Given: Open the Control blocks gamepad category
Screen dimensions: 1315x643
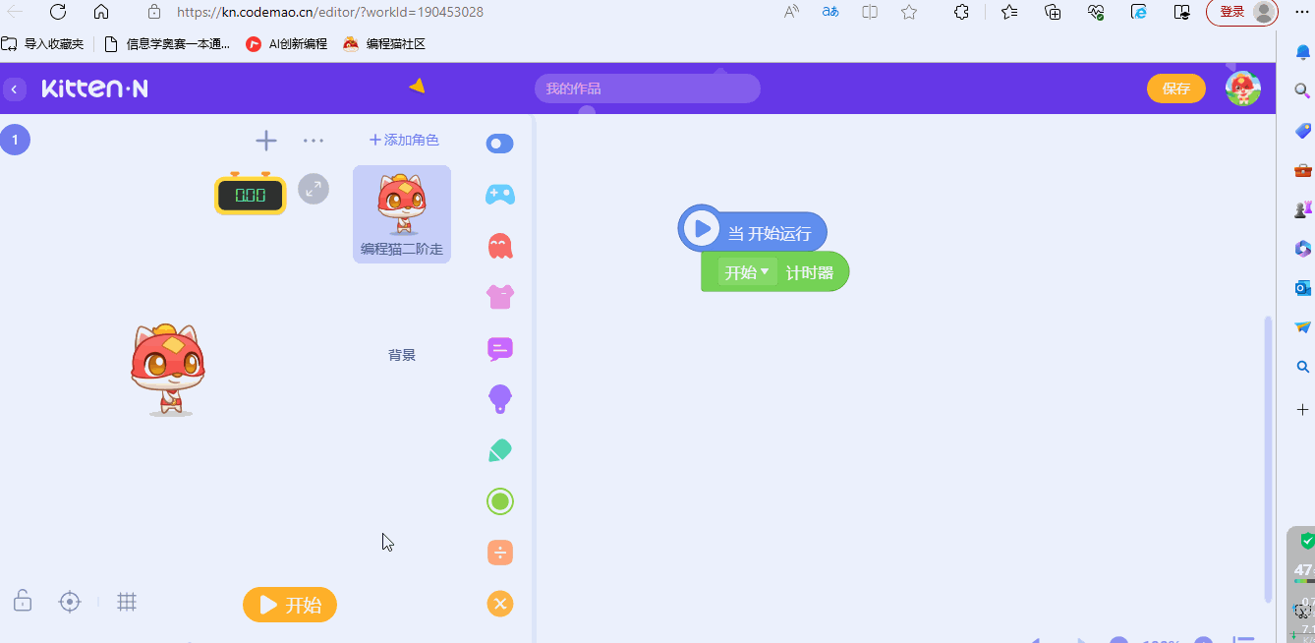Looking at the screenshot, I should pos(500,194).
